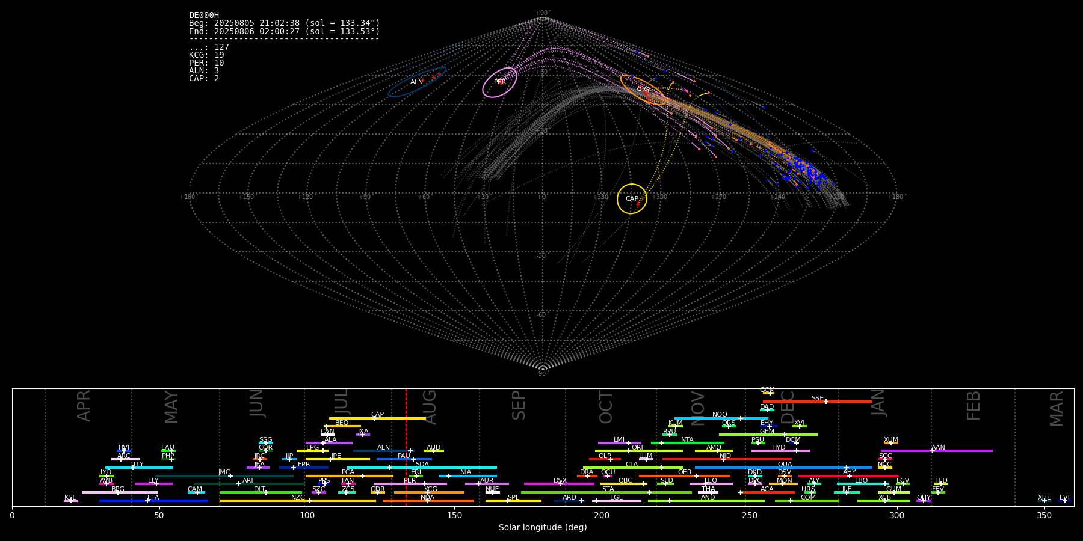
Task: Click the dark teal JMC shower bar
Action: click(224, 476)
